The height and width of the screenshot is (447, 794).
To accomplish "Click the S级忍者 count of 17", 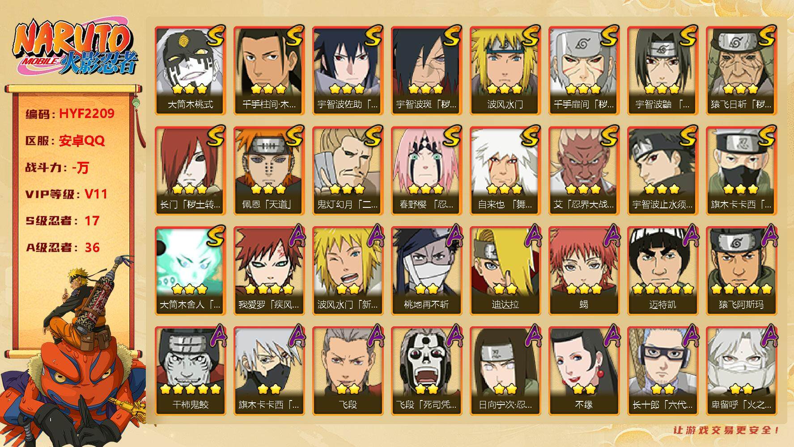I will [x=92, y=221].
